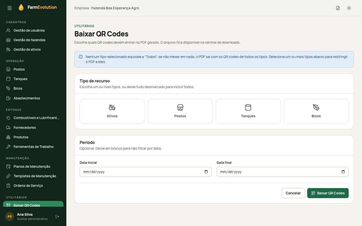
Task: Open calendar picker for Data inicial
Action: 206,172
